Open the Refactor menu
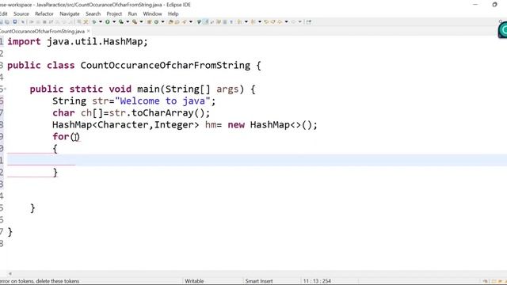The image size is (507, 285). pyautogui.click(x=44, y=14)
